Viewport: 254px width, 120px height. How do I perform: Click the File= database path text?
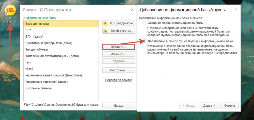pyautogui.click(x=61, y=105)
